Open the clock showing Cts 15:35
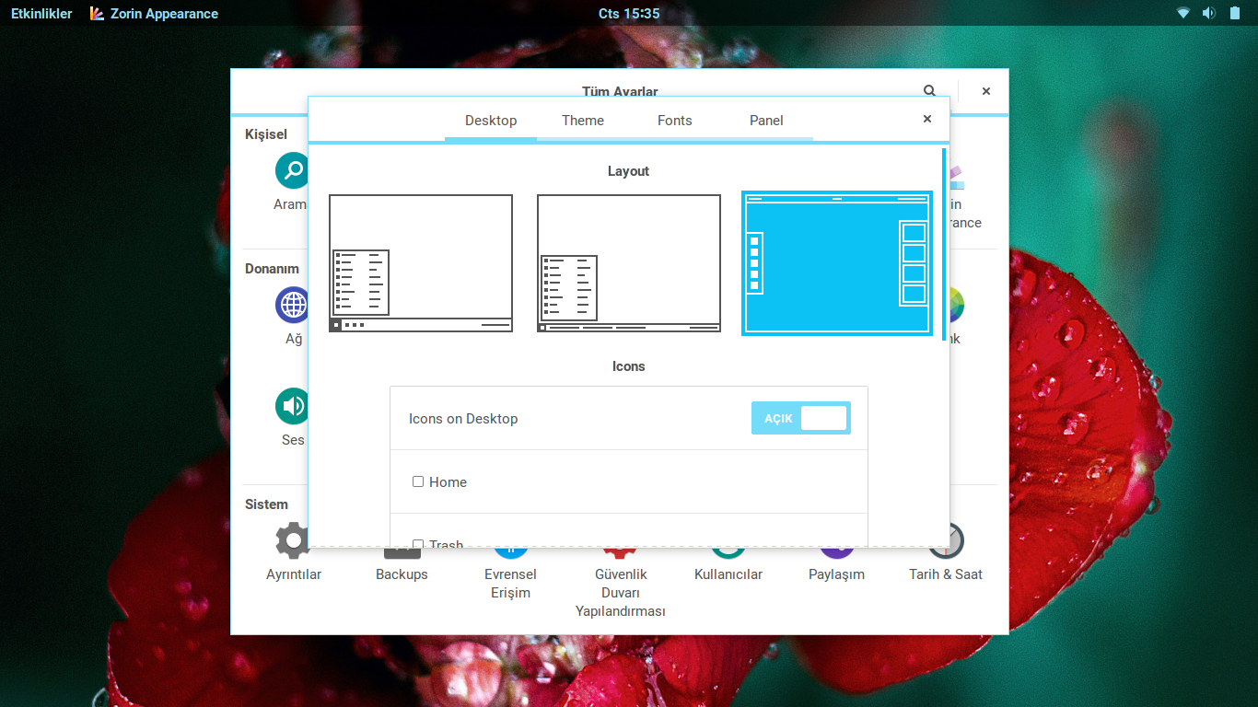 pyautogui.click(x=629, y=14)
